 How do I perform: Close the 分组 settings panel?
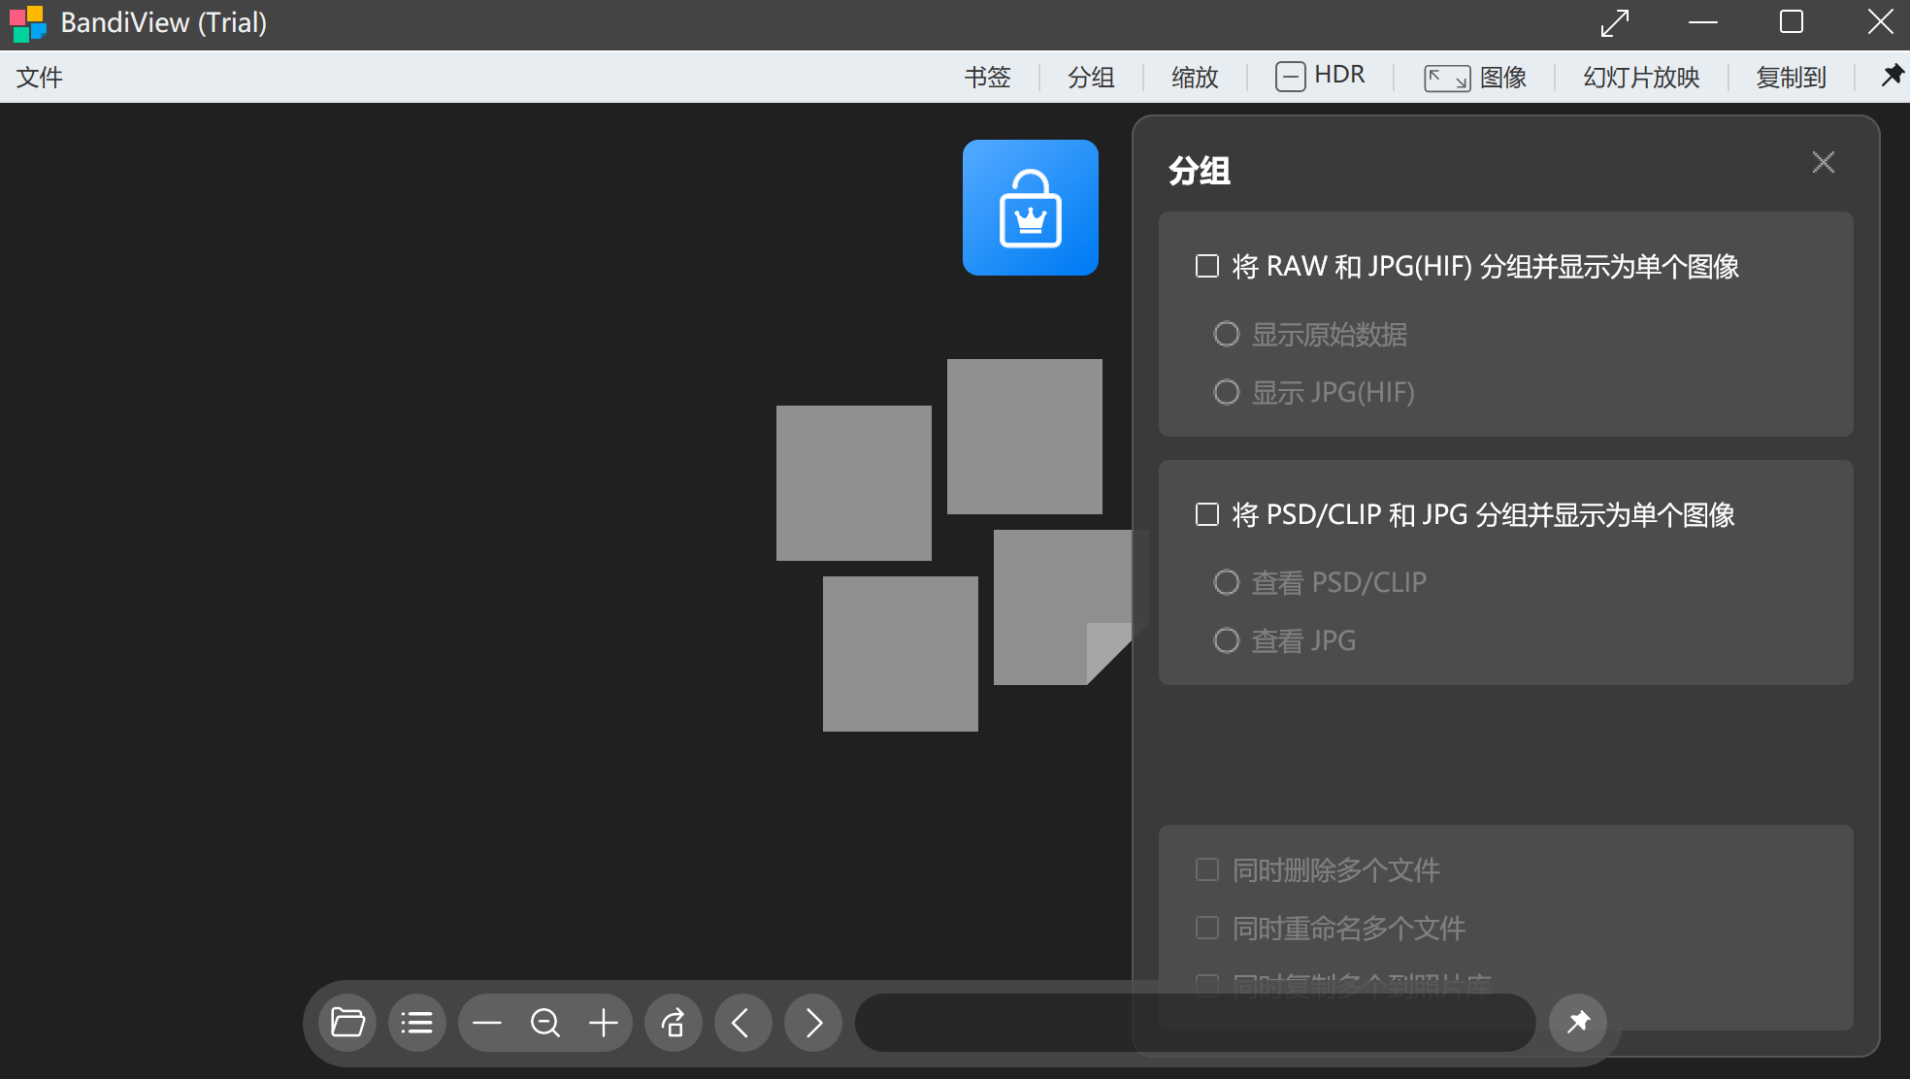pos(1824,162)
